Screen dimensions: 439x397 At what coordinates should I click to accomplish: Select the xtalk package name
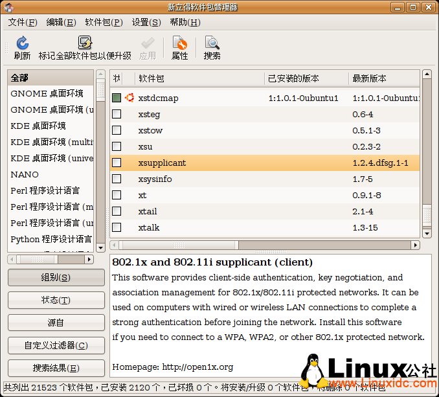pos(149,227)
